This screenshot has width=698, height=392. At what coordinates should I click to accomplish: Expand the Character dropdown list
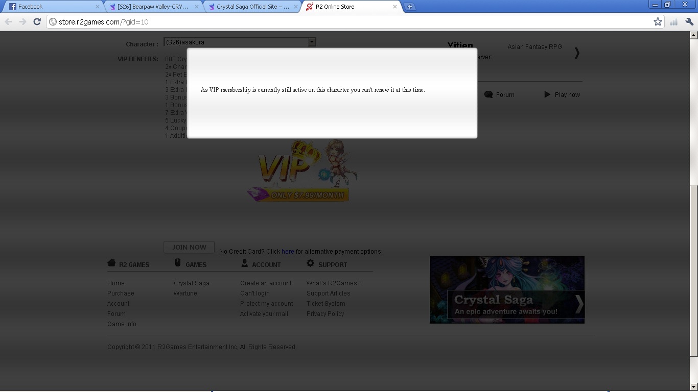pos(312,42)
